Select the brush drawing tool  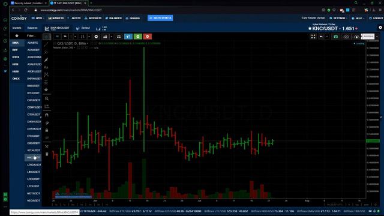(x=46, y=59)
